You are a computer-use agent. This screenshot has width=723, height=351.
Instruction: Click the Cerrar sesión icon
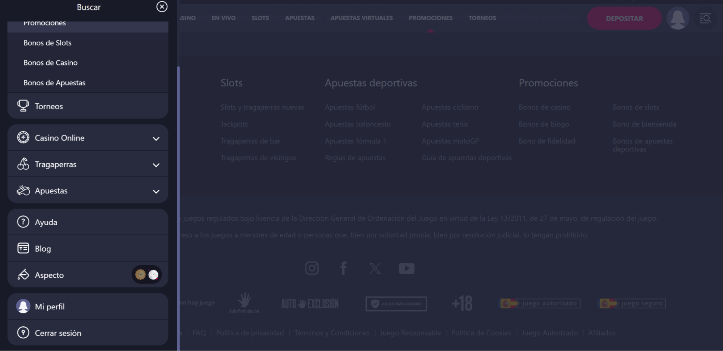(x=23, y=333)
